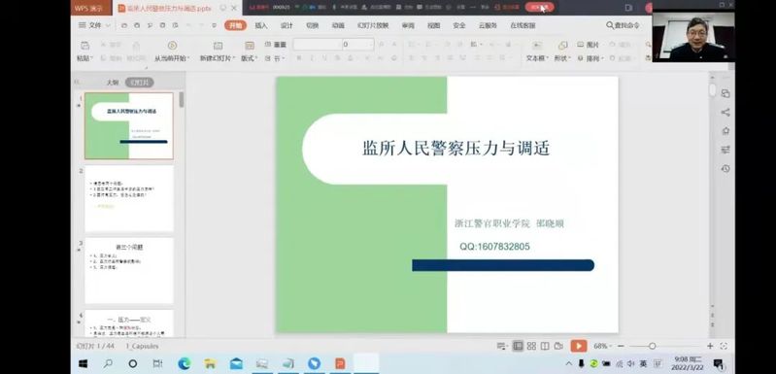The image size is (776, 374).
Task: Click the 从当前开始 play-from-current icon
Action: [x=172, y=46]
